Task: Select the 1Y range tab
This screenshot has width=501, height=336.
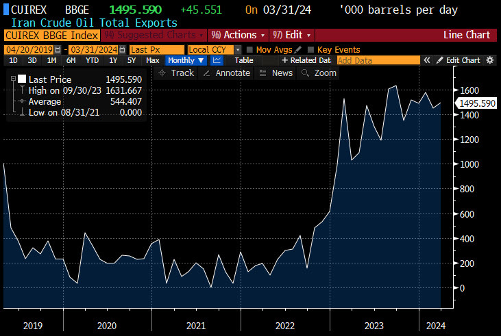Action: (113, 60)
